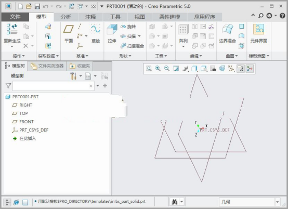This screenshot has height=209, width=288.
Task: Expand the 基准 group menu
Action: coord(82,56)
